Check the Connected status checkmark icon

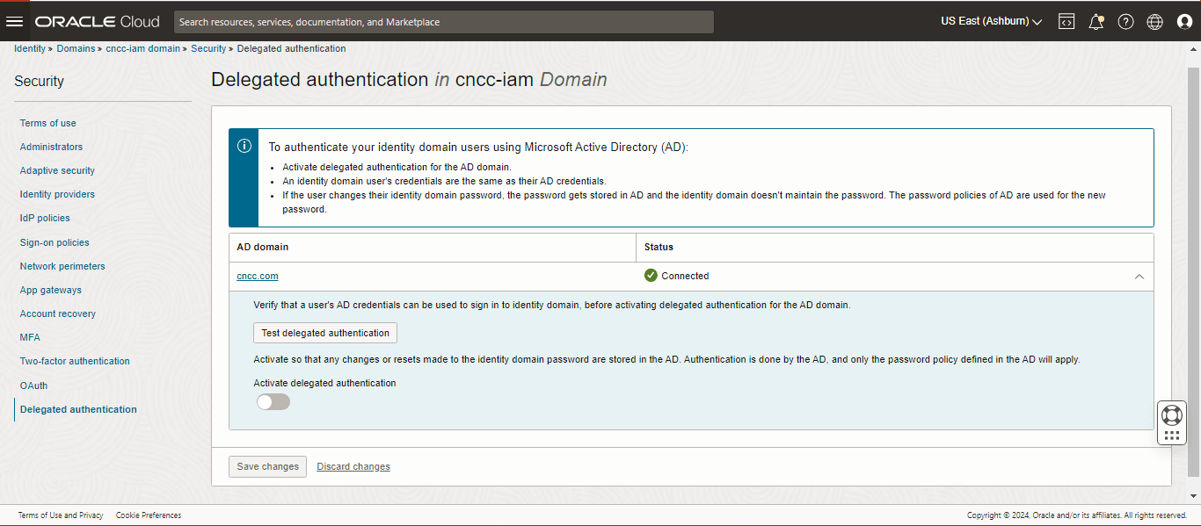pyautogui.click(x=650, y=275)
